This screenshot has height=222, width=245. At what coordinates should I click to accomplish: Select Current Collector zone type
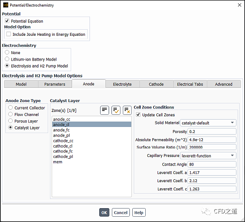[x=10, y=108]
